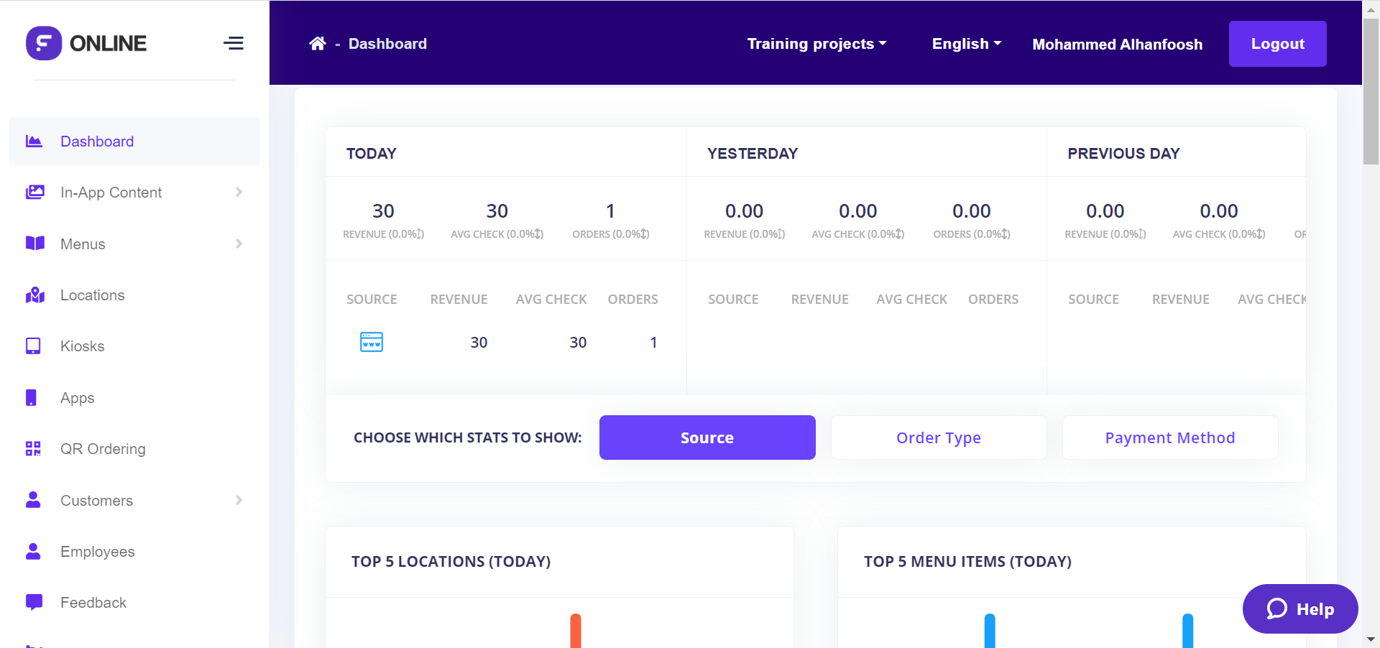Screen dimensions: 1380x648
Task: Open the Help chat widget
Action: [1299, 608]
